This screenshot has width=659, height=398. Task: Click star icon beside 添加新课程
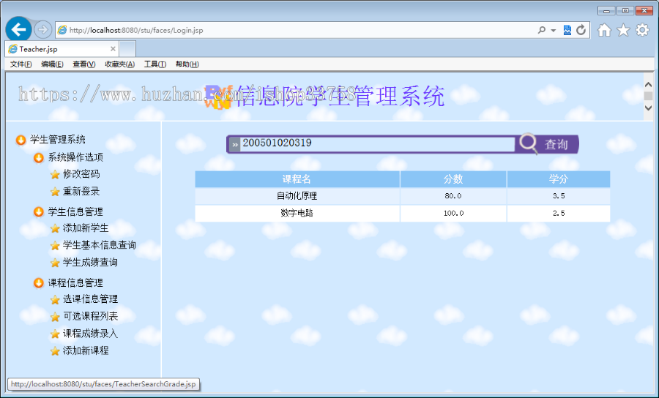pos(55,351)
